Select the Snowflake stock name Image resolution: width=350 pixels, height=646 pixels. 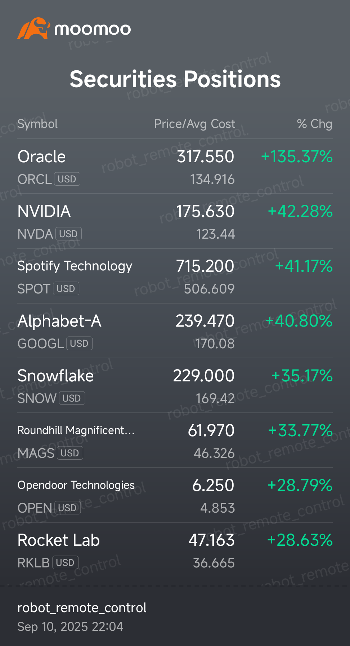click(55, 376)
